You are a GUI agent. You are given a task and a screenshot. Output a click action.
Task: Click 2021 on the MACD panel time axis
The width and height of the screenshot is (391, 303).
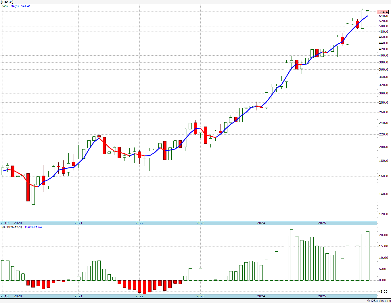click(x=78, y=296)
